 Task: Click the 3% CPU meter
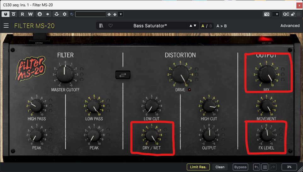pos(289,167)
